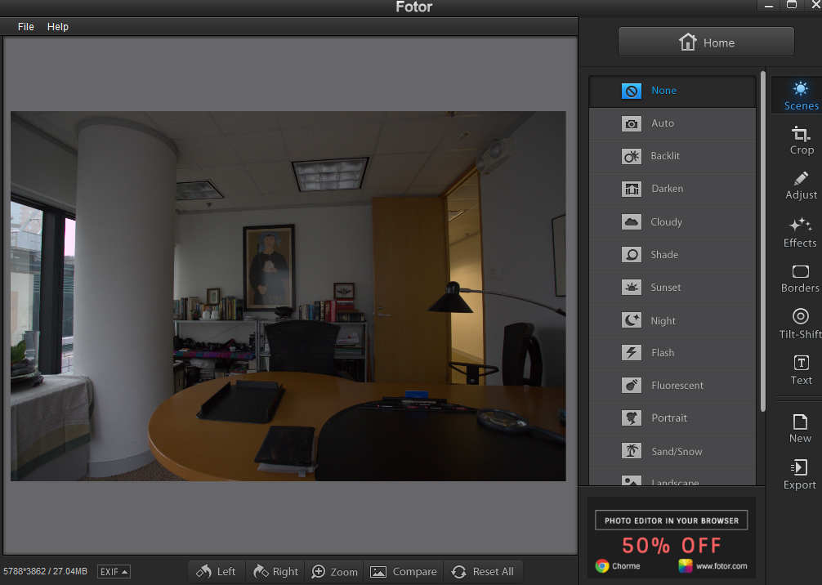Minimize the Fotor window
This screenshot has width=822, height=585.
click(769, 6)
